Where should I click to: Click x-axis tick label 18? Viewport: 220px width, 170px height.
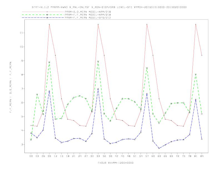click(x=67, y=156)
